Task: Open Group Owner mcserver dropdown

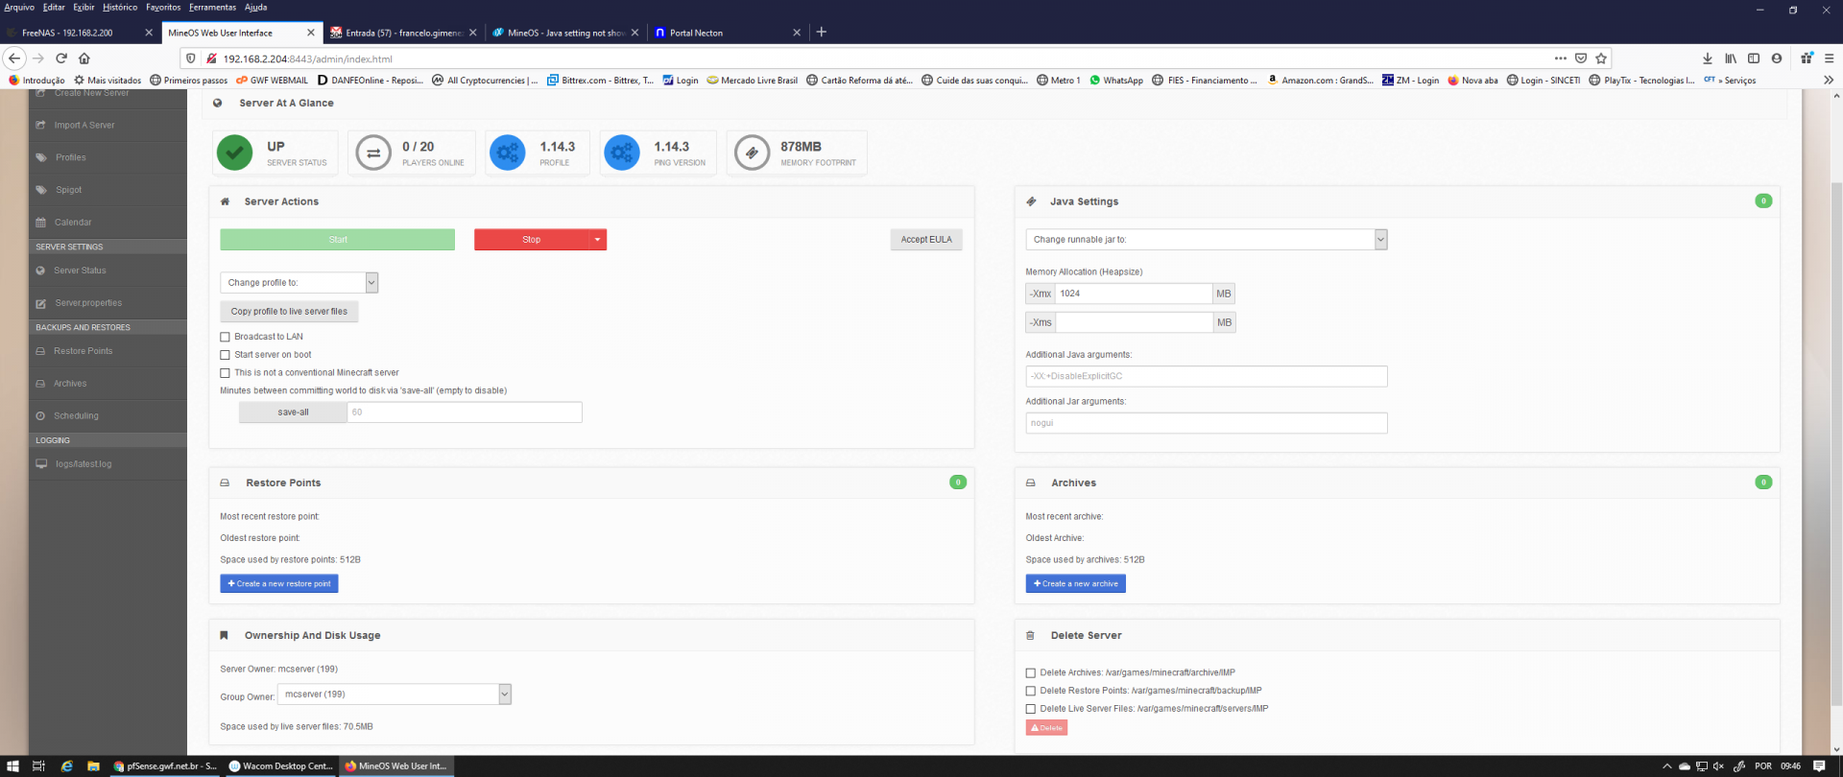Action: click(395, 694)
